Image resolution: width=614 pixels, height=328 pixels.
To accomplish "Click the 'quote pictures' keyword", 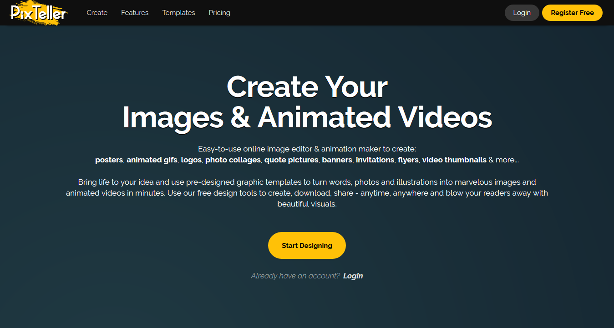I will coord(291,160).
